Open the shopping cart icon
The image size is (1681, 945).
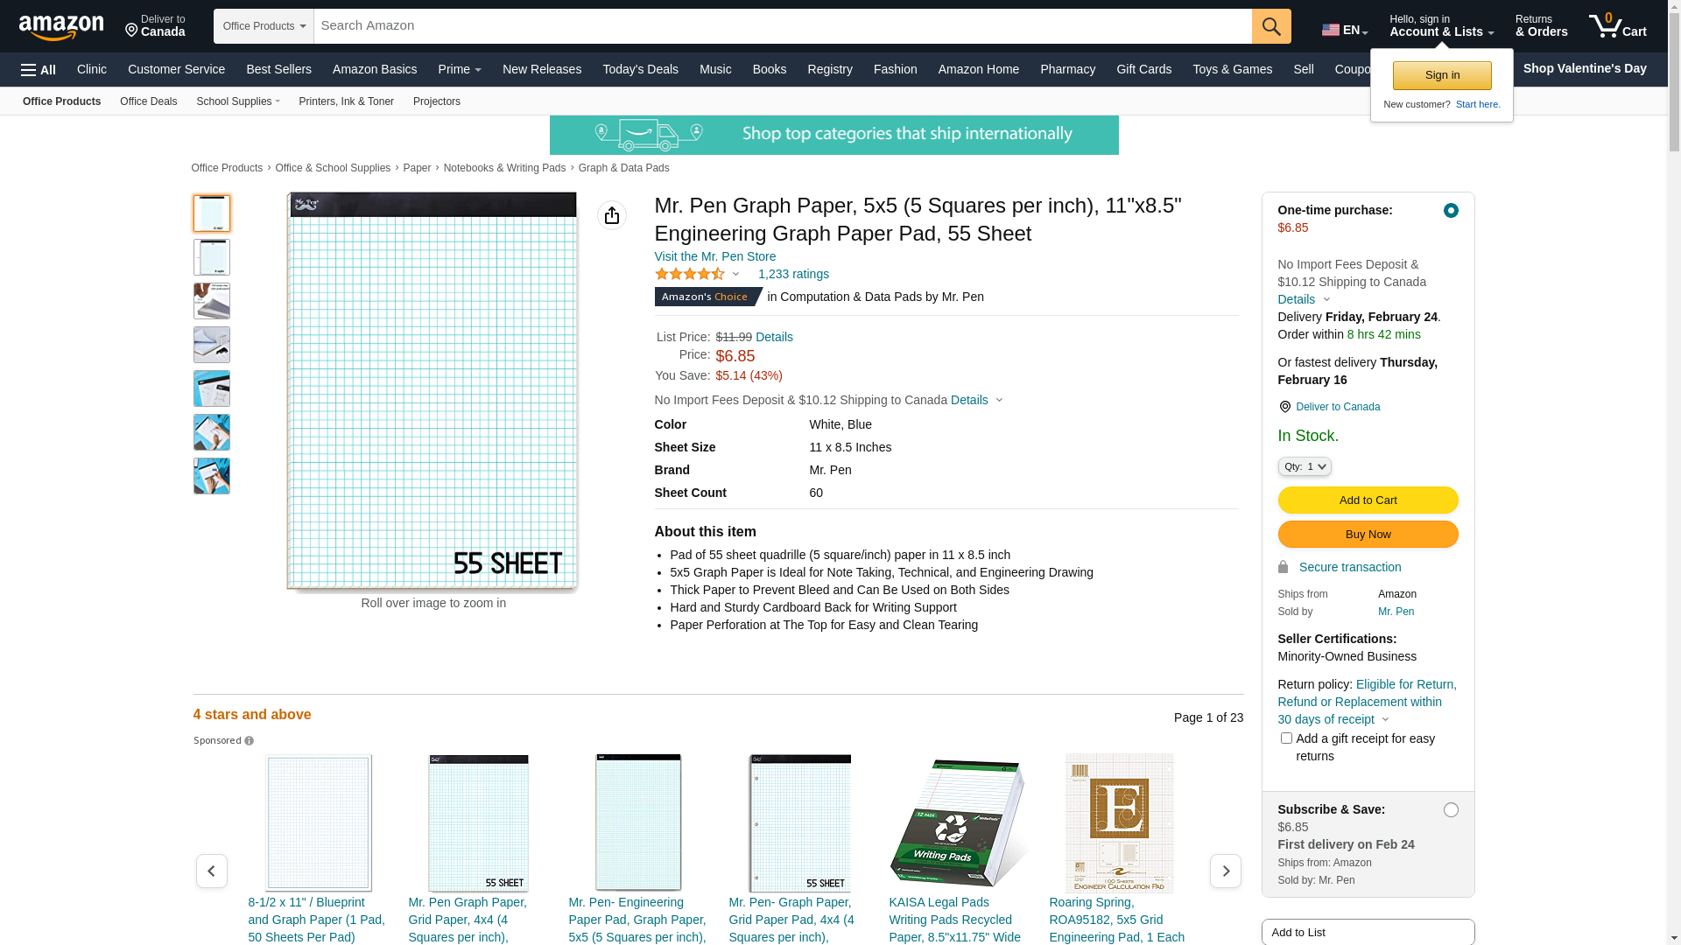pos(1617,26)
